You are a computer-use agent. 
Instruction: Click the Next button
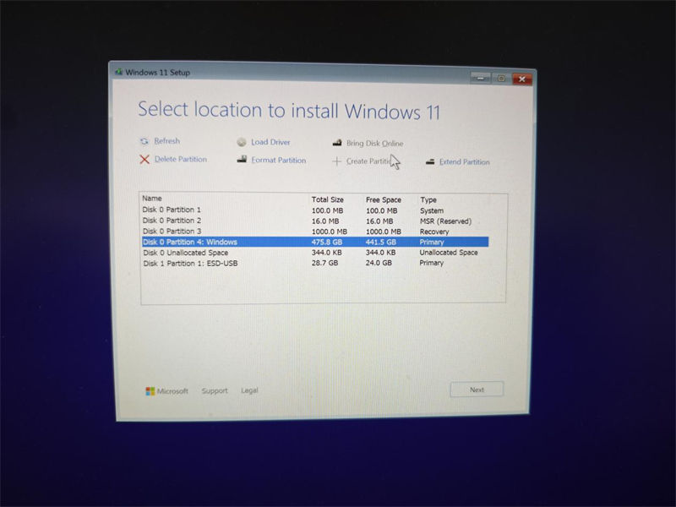pyautogui.click(x=477, y=390)
